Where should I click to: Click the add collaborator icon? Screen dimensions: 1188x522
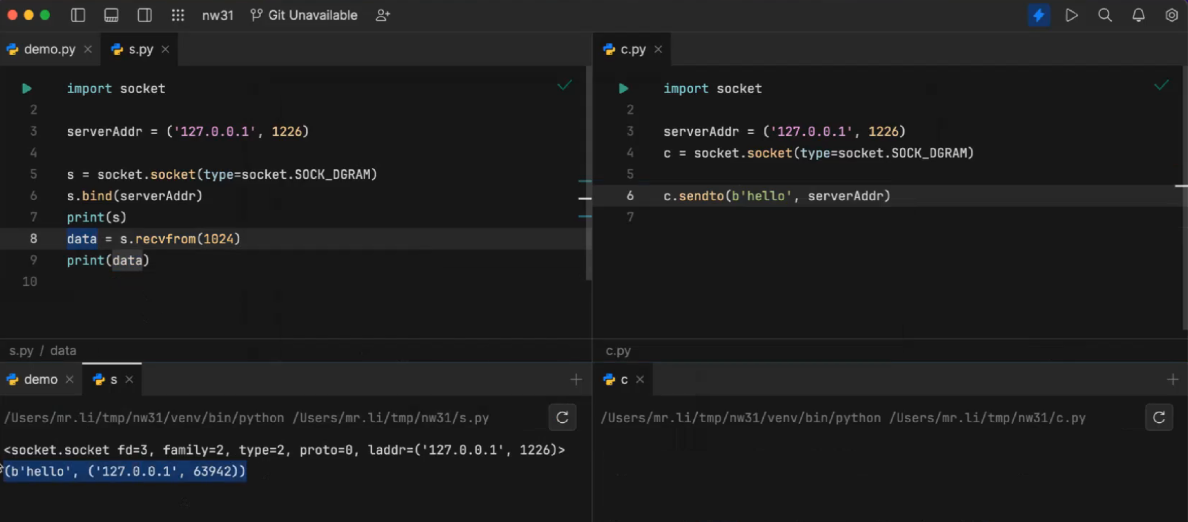[x=383, y=15]
